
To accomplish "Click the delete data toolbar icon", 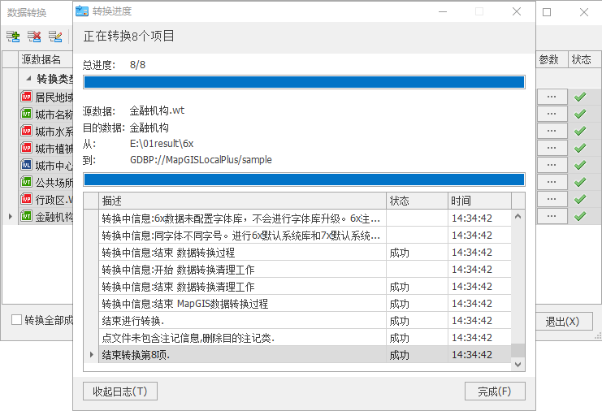I will (x=34, y=37).
